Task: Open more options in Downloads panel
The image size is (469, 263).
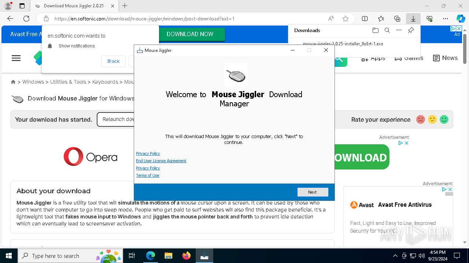Action: pos(399,30)
